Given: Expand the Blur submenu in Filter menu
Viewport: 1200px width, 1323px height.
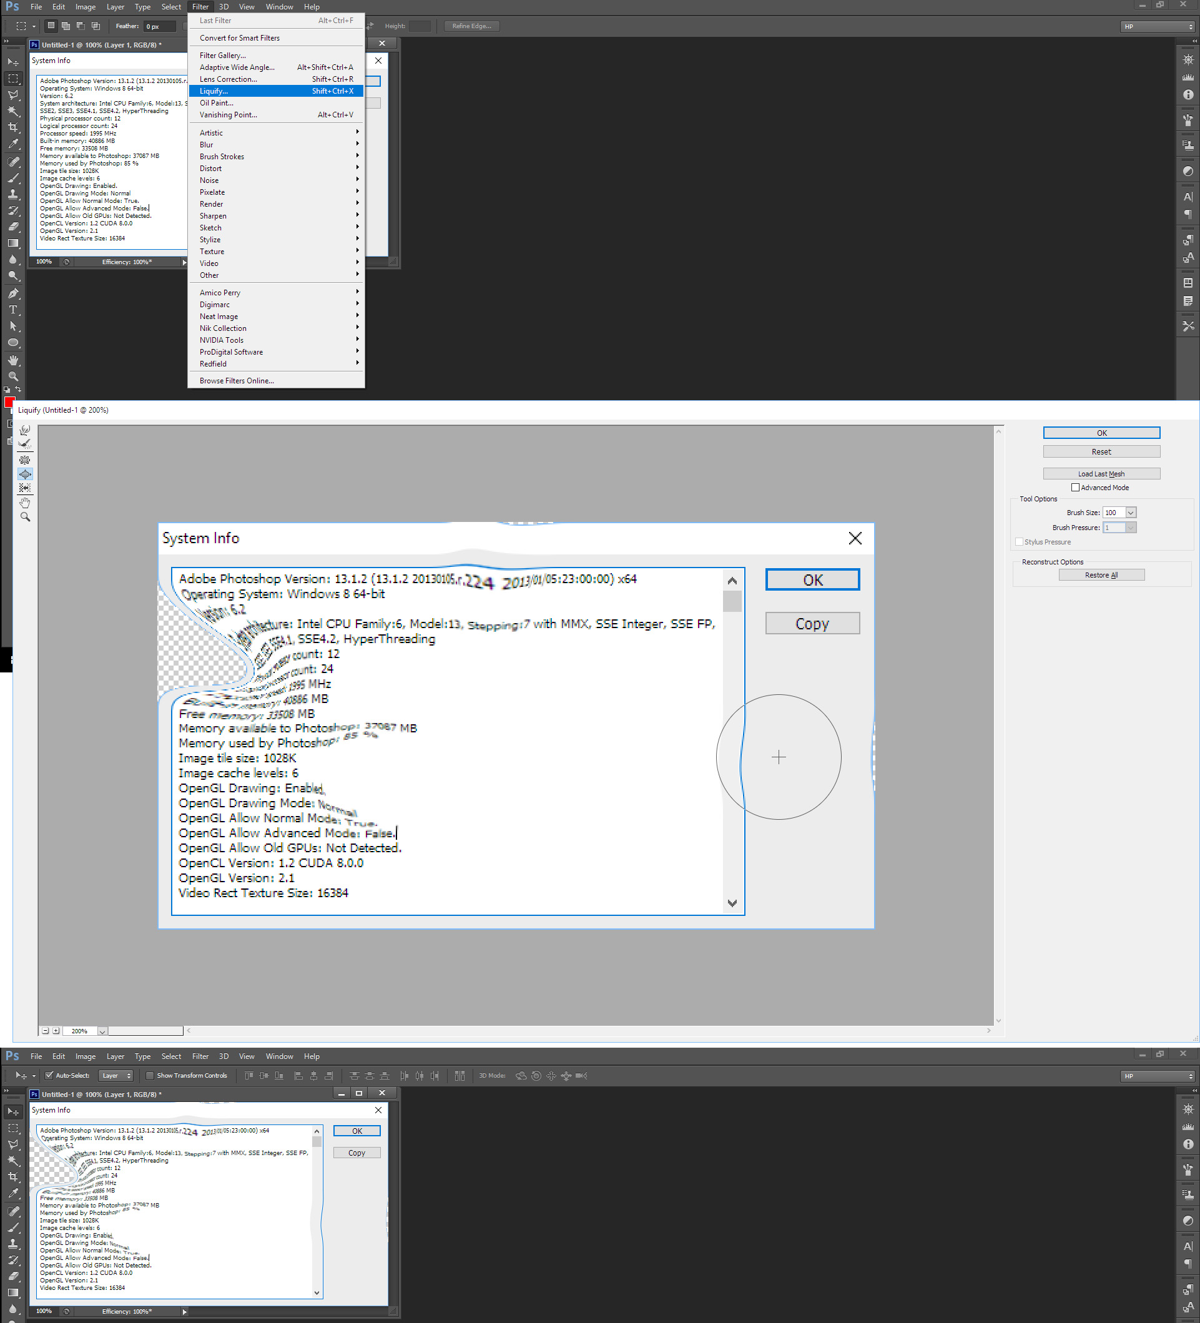Looking at the screenshot, I should pos(276,144).
